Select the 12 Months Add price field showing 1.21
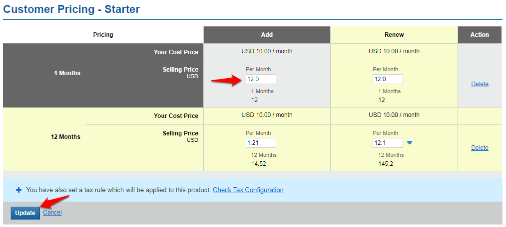The image size is (506, 227). click(261, 143)
